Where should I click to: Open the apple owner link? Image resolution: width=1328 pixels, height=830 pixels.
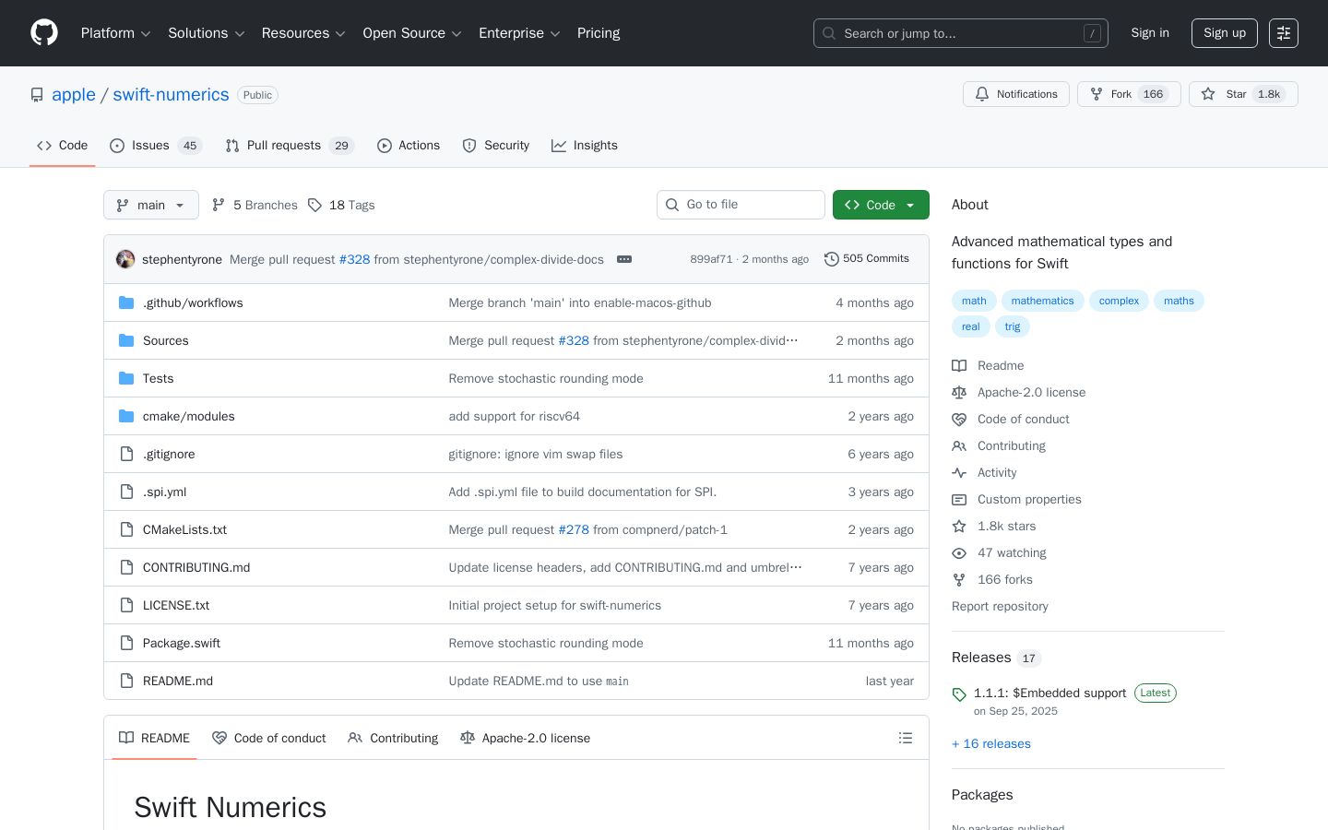point(74,95)
